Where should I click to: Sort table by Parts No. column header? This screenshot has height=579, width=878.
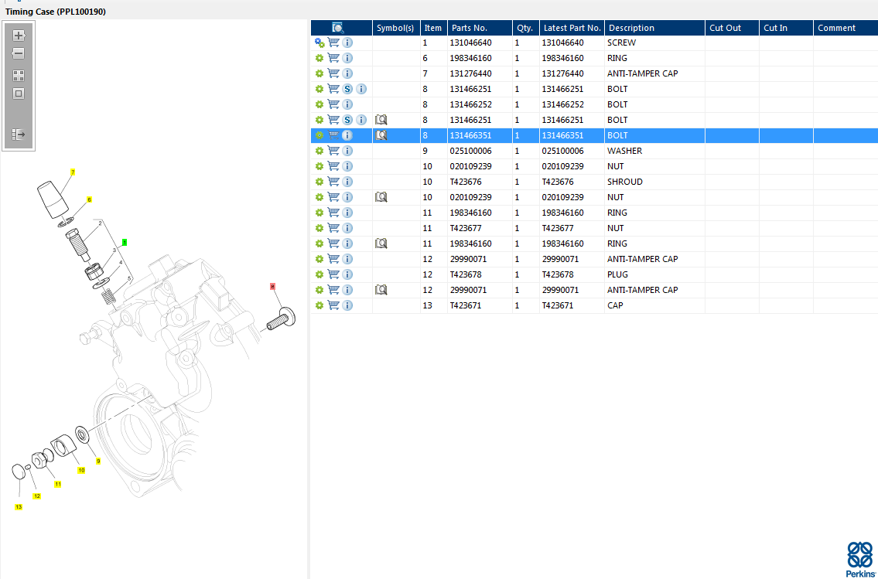pos(480,28)
